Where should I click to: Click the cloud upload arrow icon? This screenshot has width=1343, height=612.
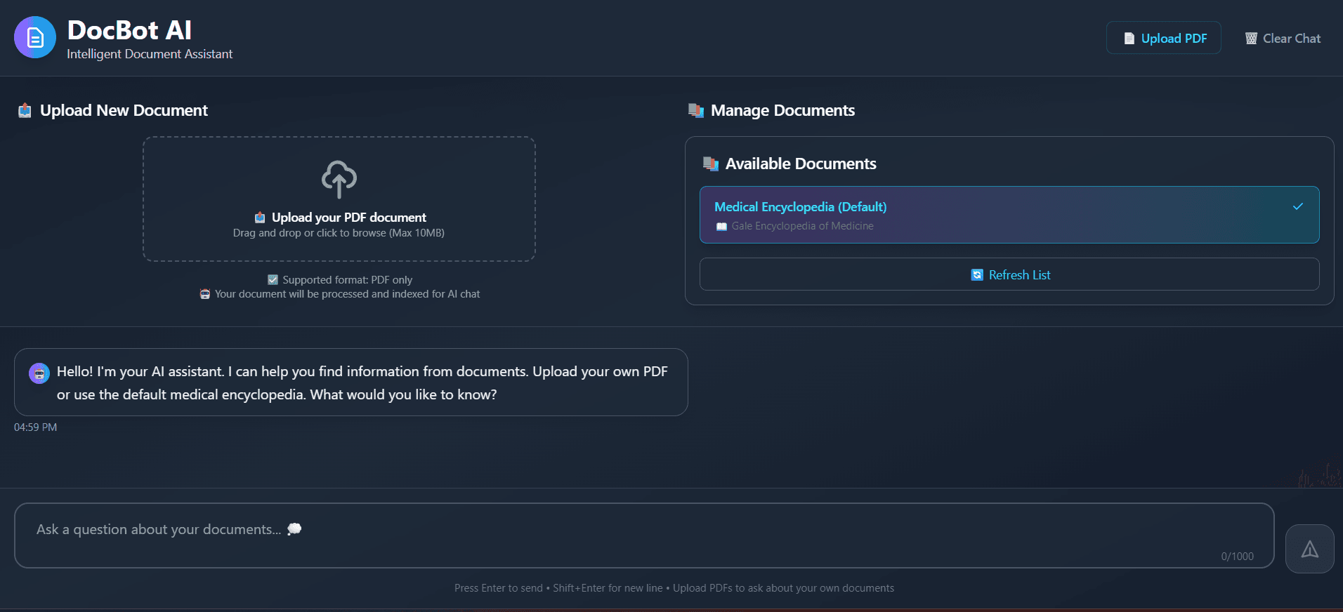pyautogui.click(x=339, y=179)
